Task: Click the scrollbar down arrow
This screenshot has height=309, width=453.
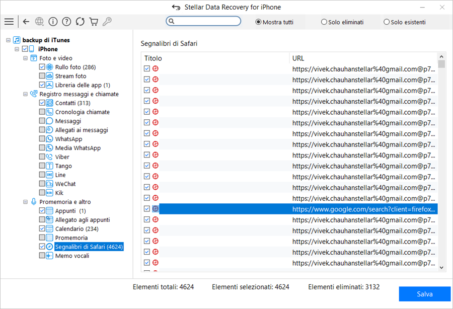Action: tap(441, 267)
